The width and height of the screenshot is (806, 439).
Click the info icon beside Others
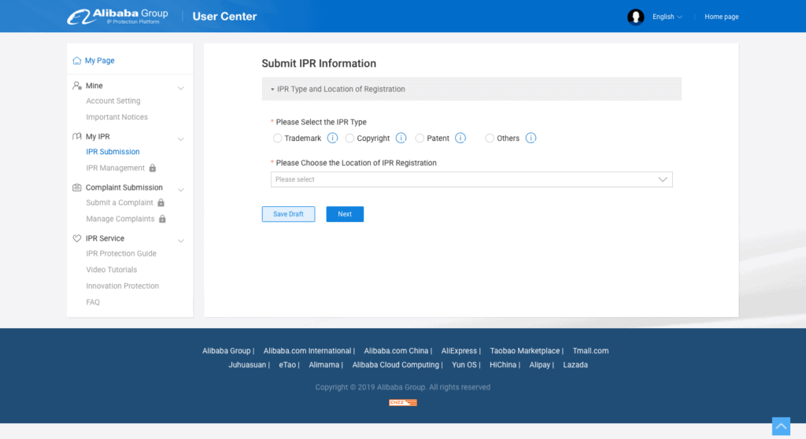click(531, 138)
